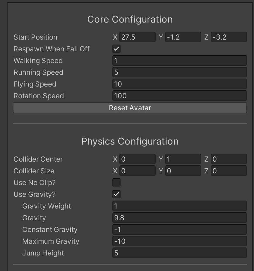The image size is (254, 271).
Task: Click the Start Position Y field
Action: click(x=183, y=37)
